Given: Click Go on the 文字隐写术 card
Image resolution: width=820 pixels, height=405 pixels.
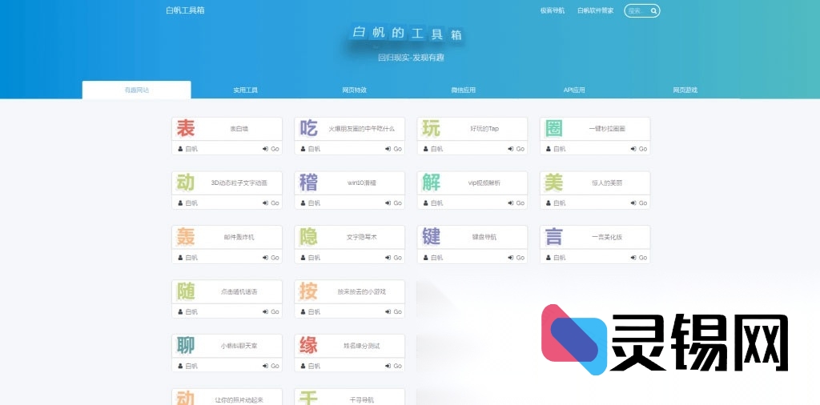Looking at the screenshot, I should 394,258.
